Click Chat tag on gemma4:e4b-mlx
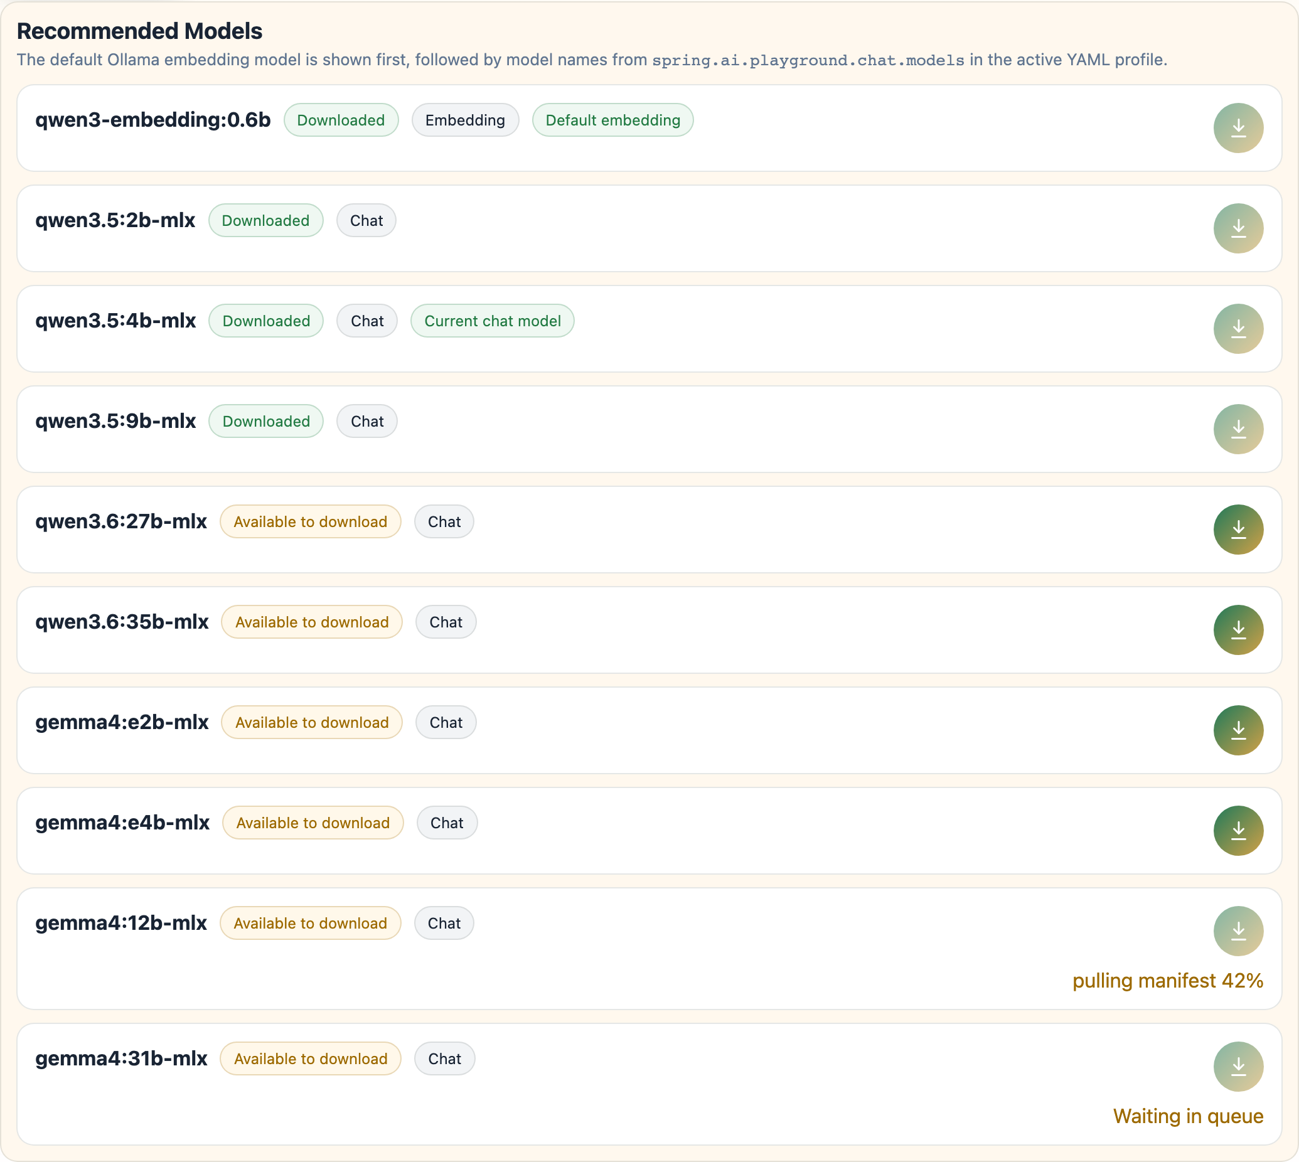This screenshot has width=1299, height=1162. (446, 823)
